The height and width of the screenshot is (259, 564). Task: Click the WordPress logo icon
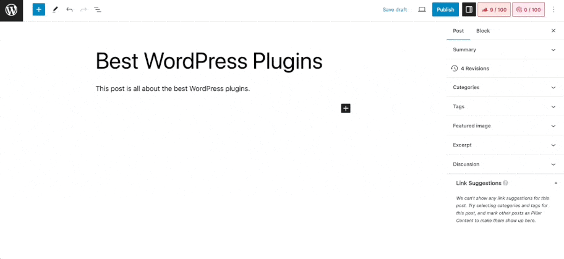point(11,11)
